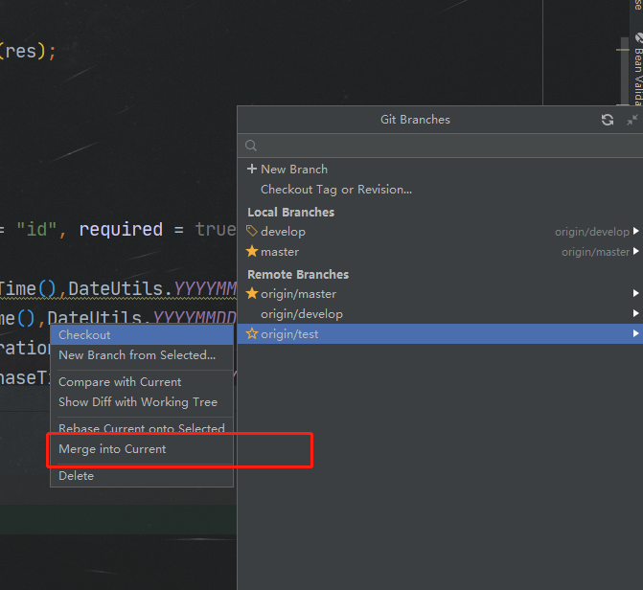Click origin/master tracking label on master row
The height and width of the screenshot is (590, 643).
595,252
